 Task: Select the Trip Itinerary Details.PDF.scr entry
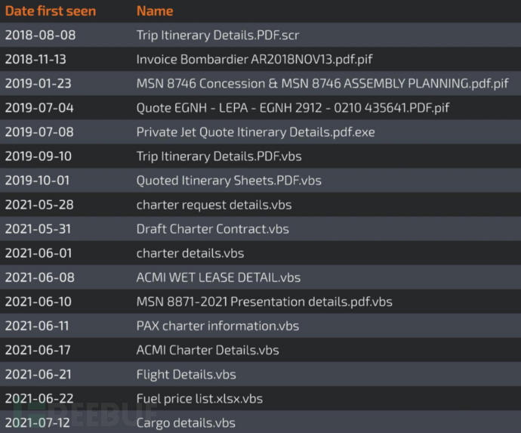pyautogui.click(x=218, y=36)
